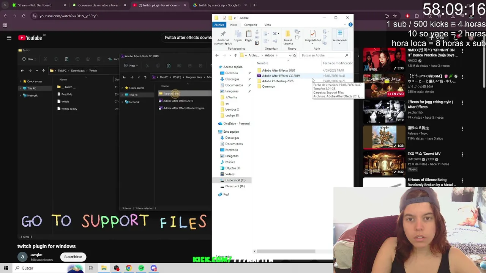Open File Explorer from the taskbar

click(104, 268)
